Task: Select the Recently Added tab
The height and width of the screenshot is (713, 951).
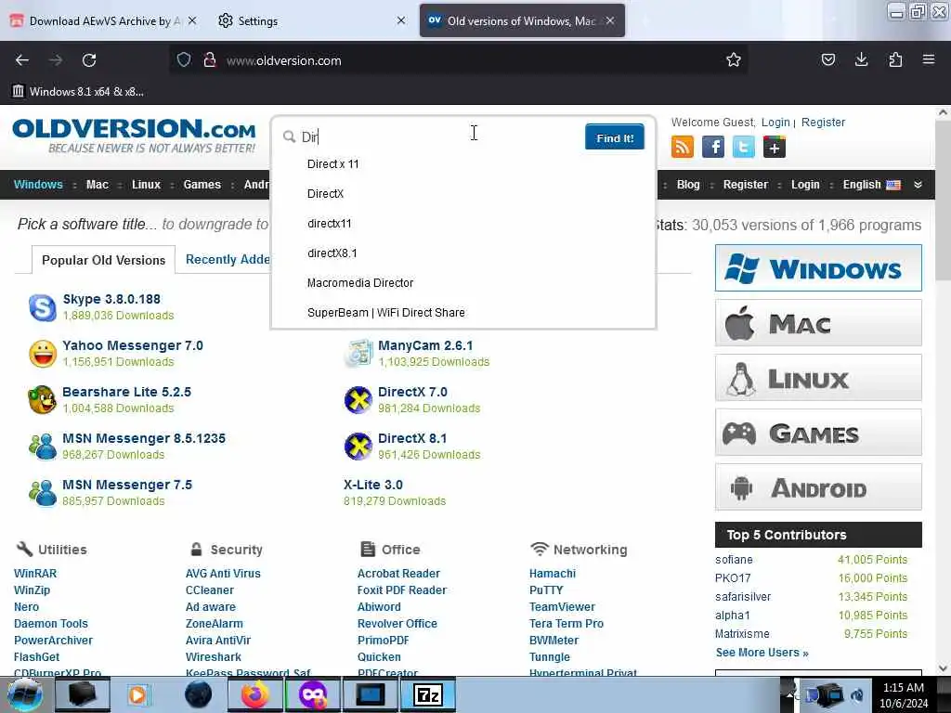Action: [228, 260]
